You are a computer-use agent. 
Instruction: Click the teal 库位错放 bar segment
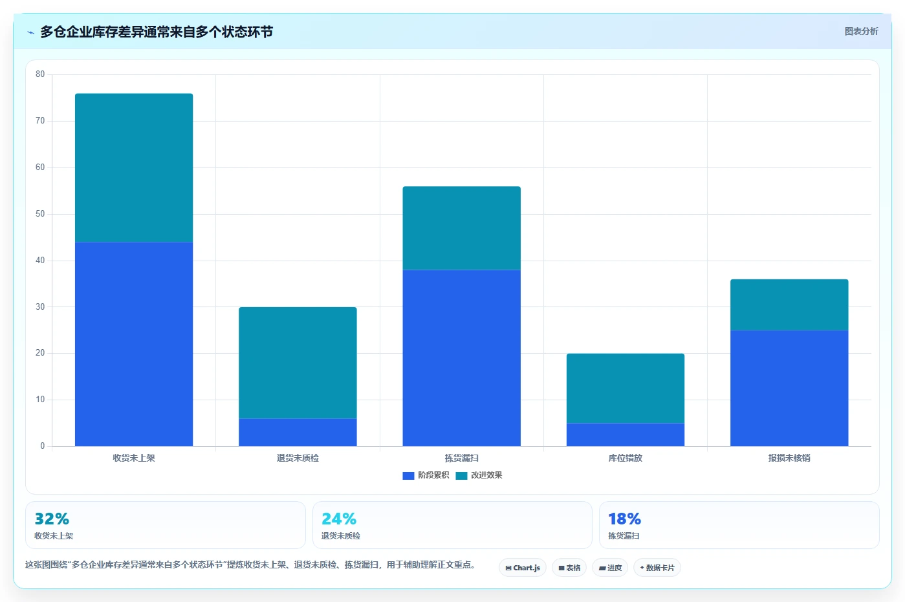coord(626,389)
